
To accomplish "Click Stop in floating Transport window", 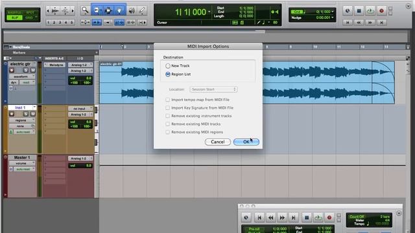I will pos(307,217).
